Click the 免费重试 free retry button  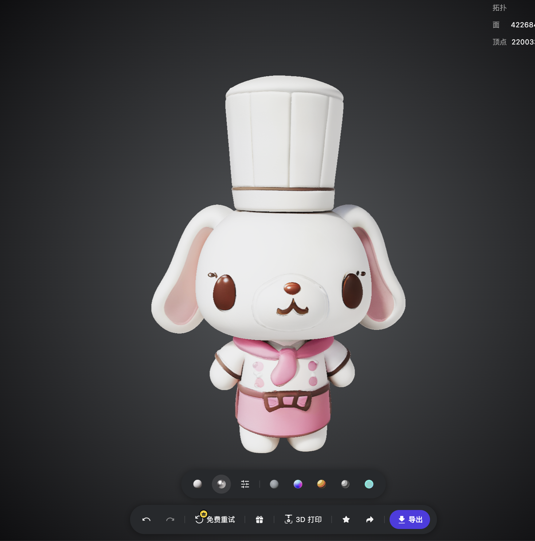(x=215, y=519)
